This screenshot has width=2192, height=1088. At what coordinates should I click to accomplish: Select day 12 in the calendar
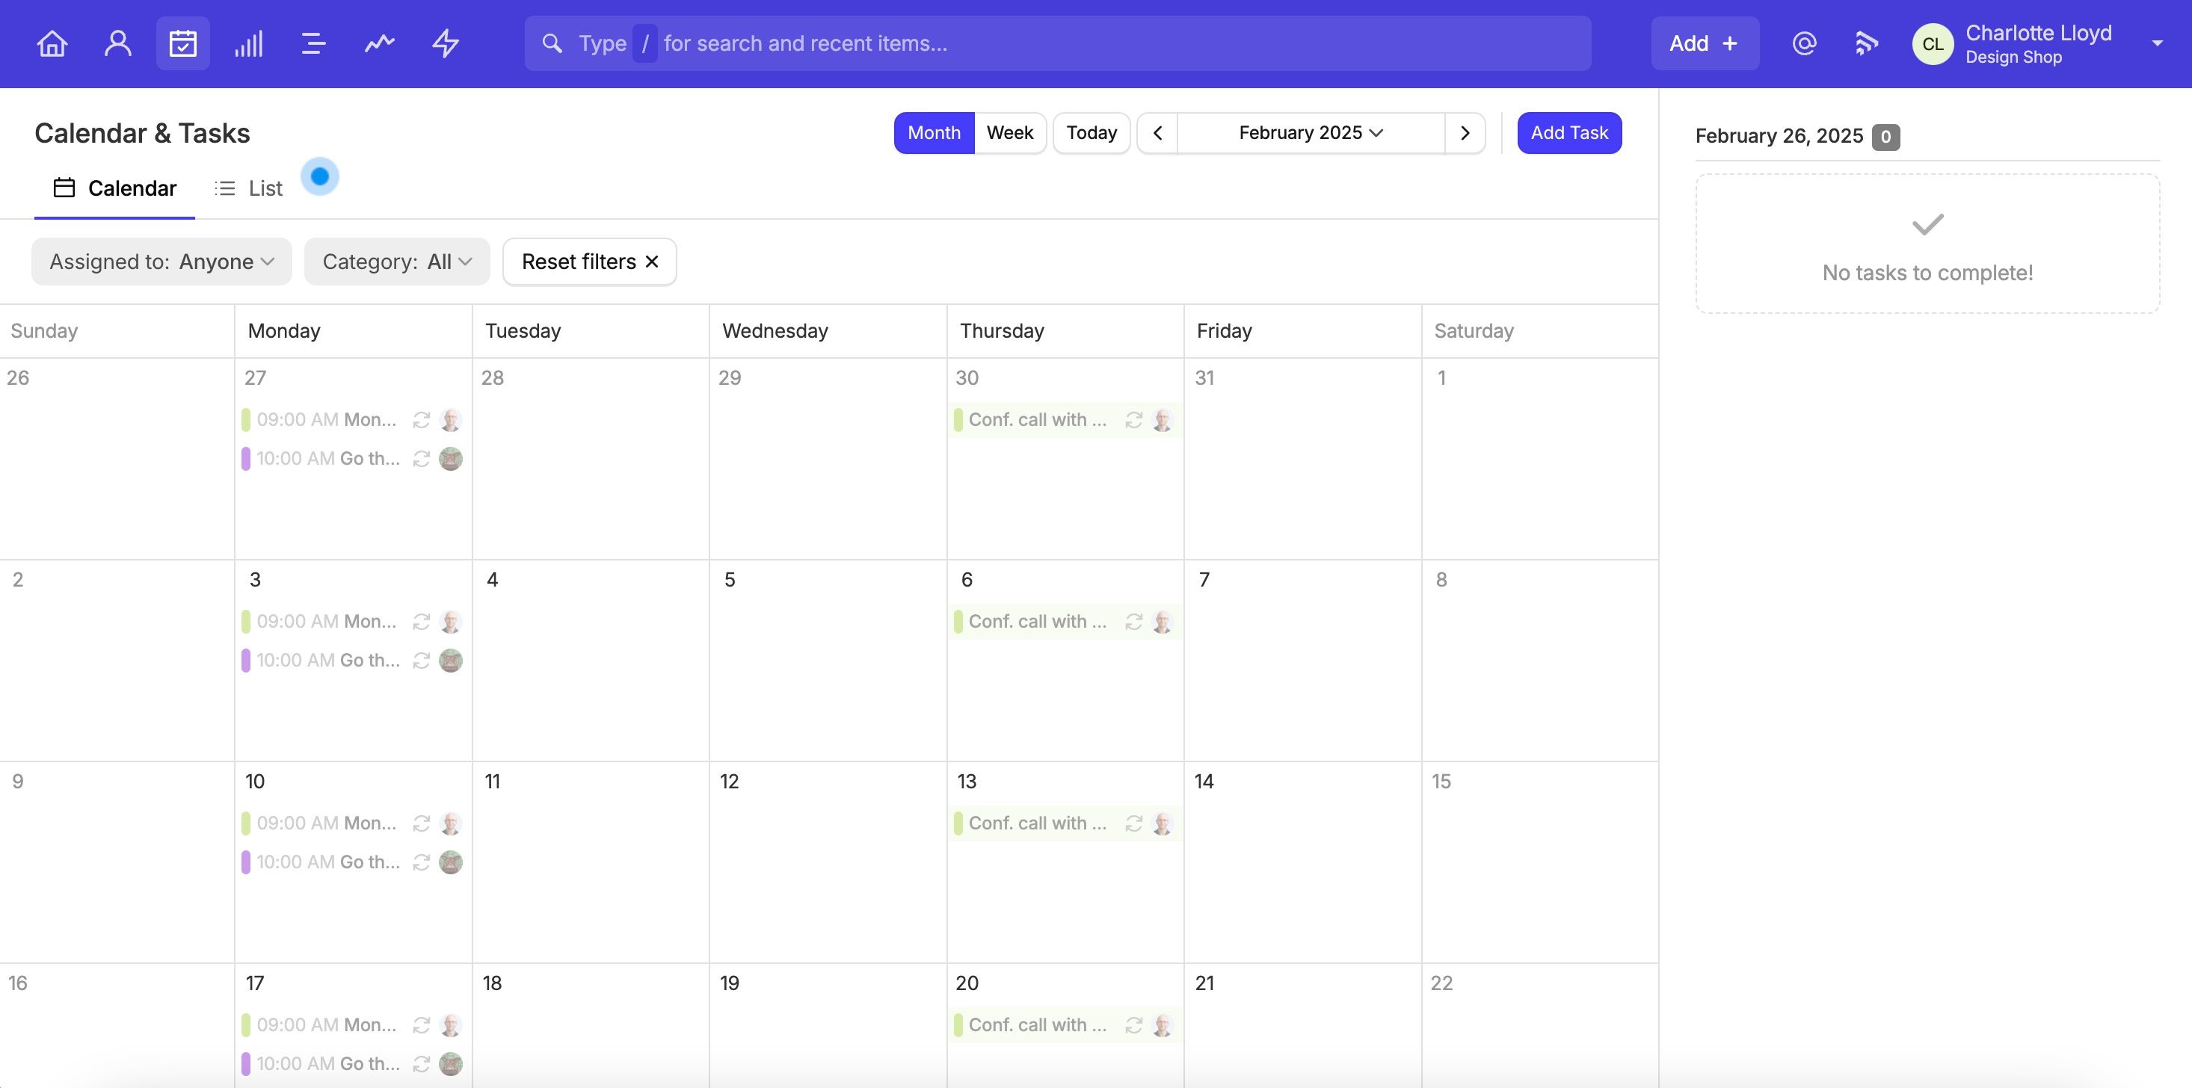729,782
